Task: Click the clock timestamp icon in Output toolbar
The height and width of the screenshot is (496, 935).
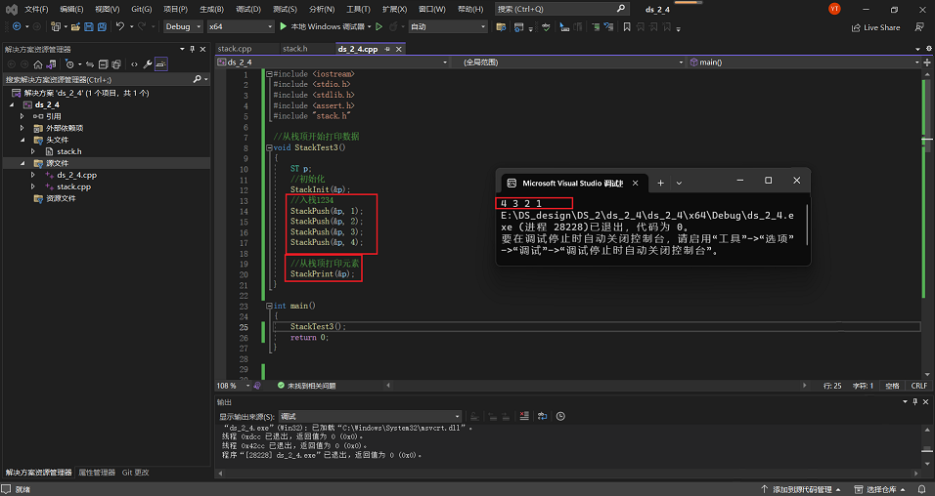Action: [x=560, y=416]
